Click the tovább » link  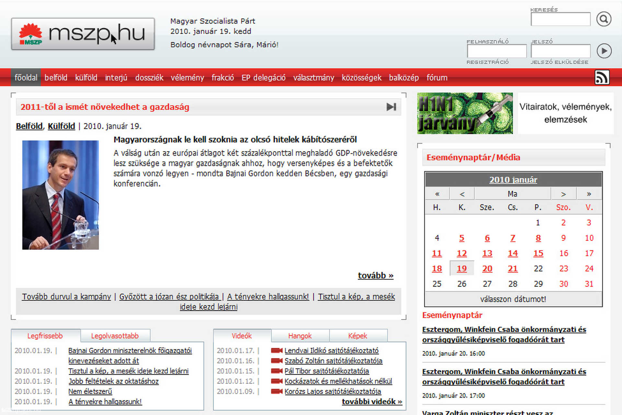[x=375, y=276]
